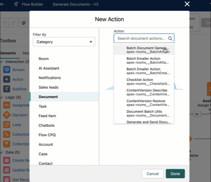Viewport: 211px width, 182px height.
Task: Click the Generate Documents - V3 flow title
Action: (x=75, y=4)
